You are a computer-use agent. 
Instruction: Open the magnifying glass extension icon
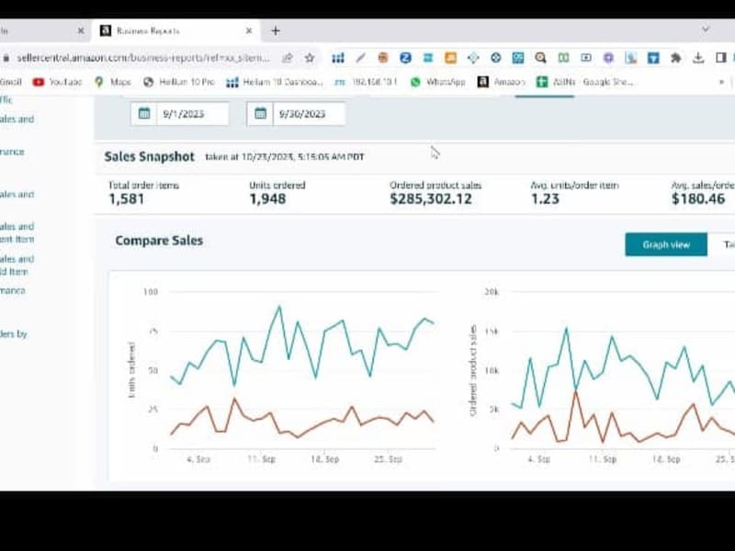coord(540,58)
